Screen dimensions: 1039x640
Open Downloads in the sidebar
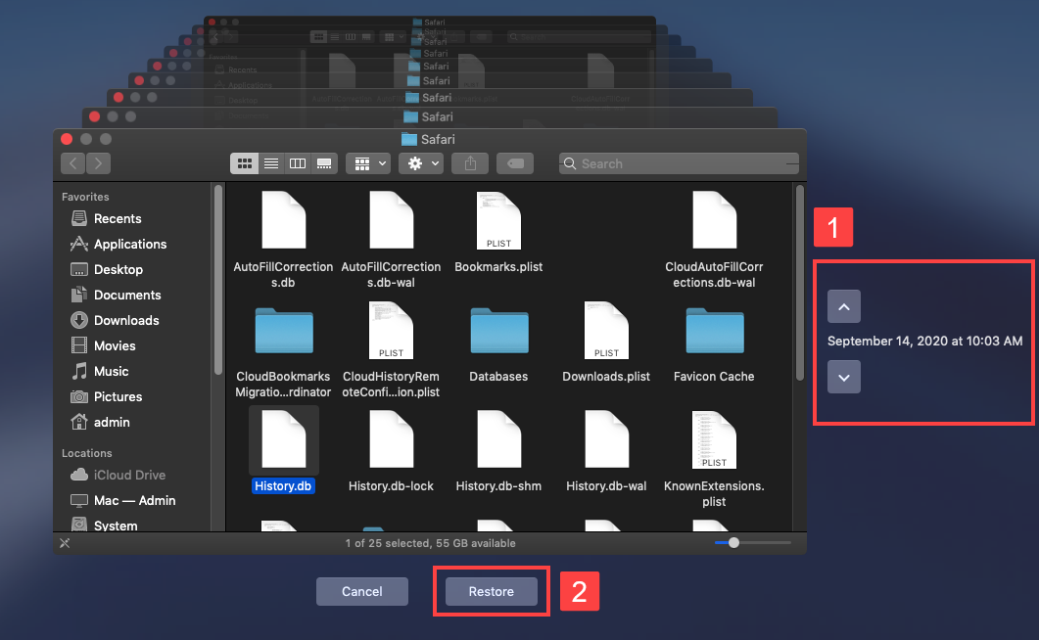(x=115, y=320)
